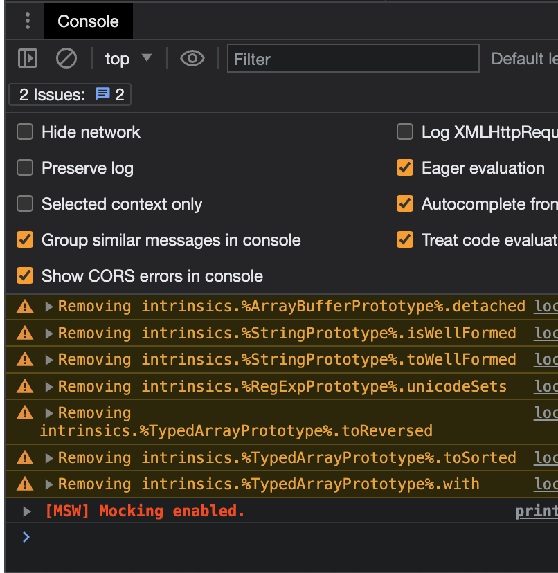Open the Default levels dropdown

pos(524,59)
